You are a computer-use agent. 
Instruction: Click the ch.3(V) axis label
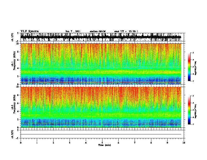point(13,134)
